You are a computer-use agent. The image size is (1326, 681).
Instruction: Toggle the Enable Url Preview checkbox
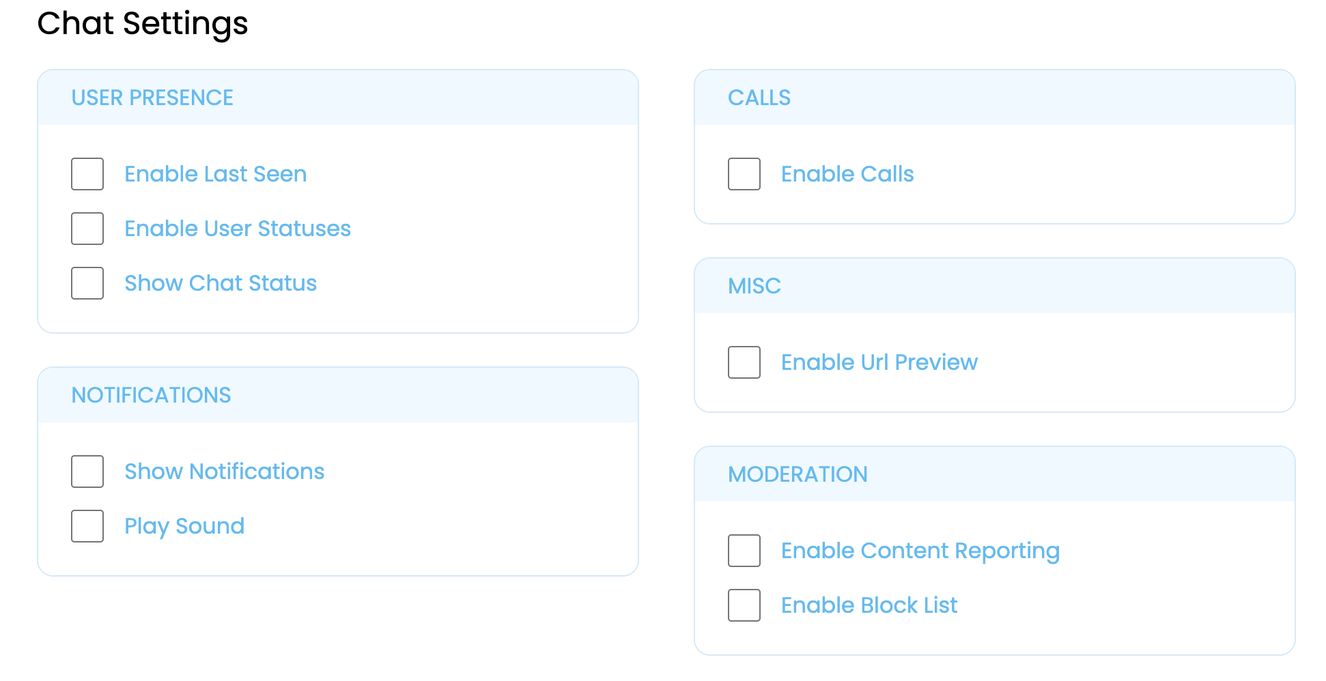pos(744,362)
